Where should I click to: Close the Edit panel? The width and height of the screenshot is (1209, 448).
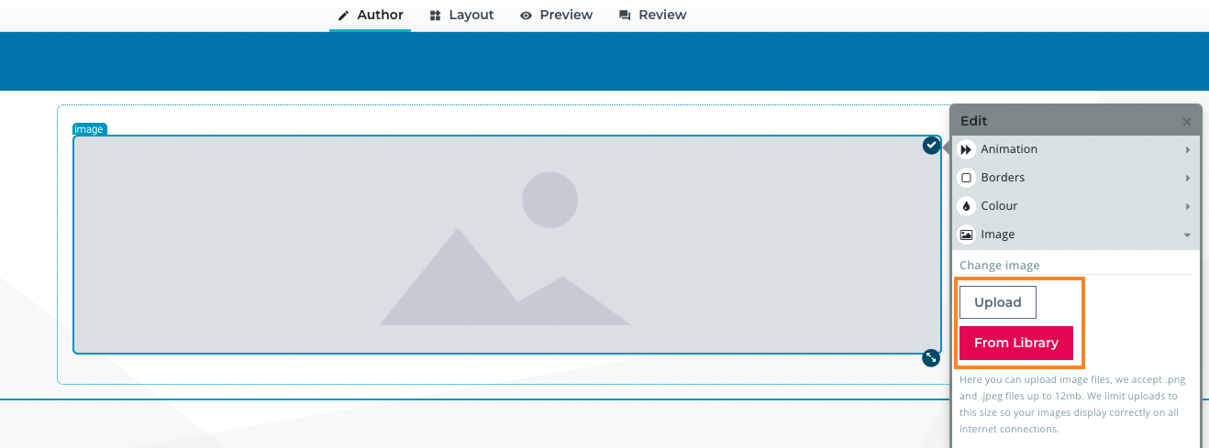point(1187,122)
